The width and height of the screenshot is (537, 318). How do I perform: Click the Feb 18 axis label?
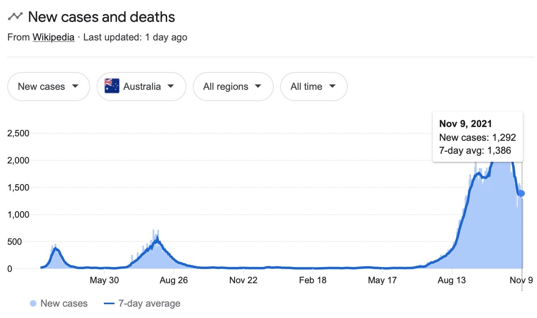313,280
